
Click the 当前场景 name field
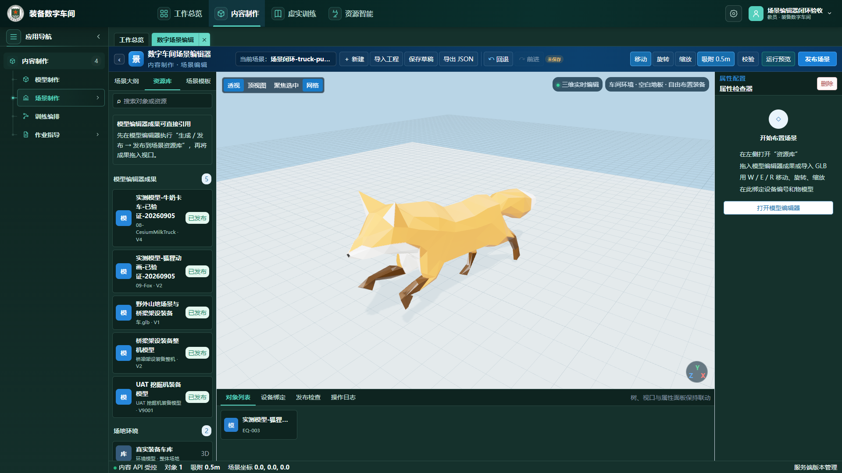pyautogui.click(x=286, y=59)
